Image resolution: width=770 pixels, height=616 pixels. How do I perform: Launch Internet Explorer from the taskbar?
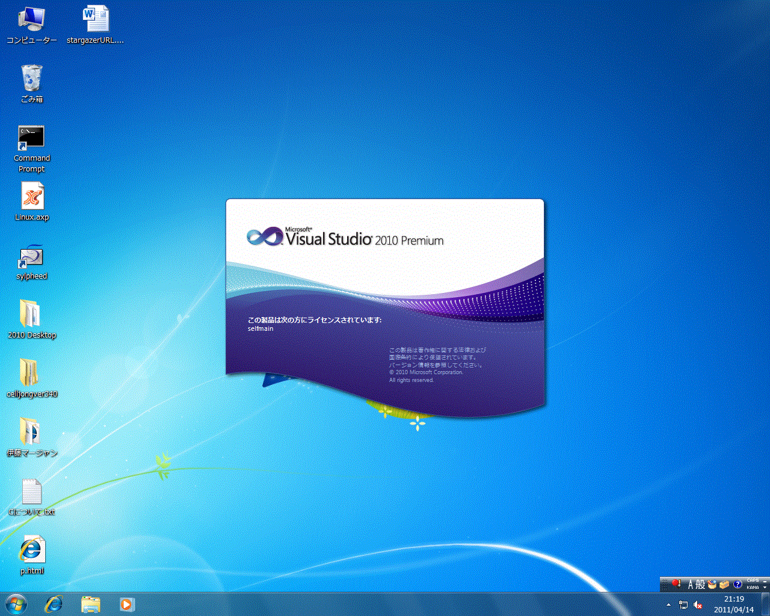pos(54,604)
